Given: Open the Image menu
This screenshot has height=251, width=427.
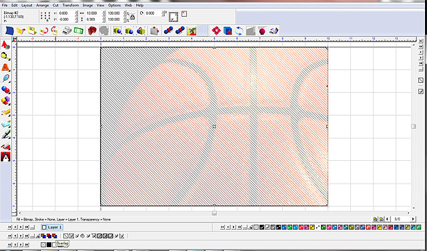Looking at the screenshot, I should pos(87,5).
